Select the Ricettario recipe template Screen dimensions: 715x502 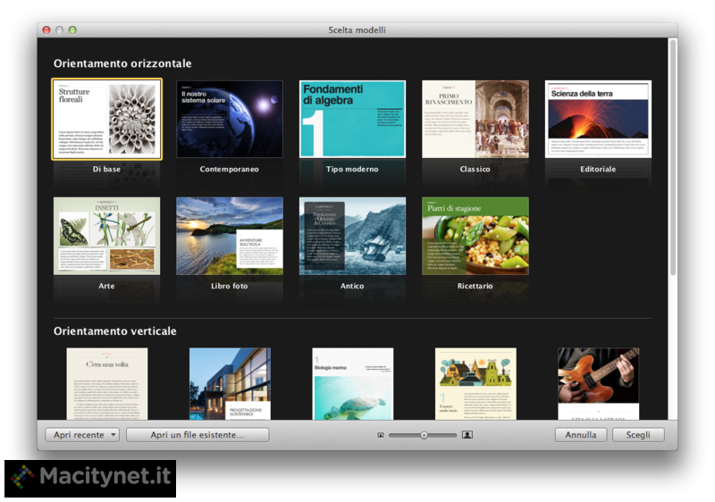(x=475, y=236)
